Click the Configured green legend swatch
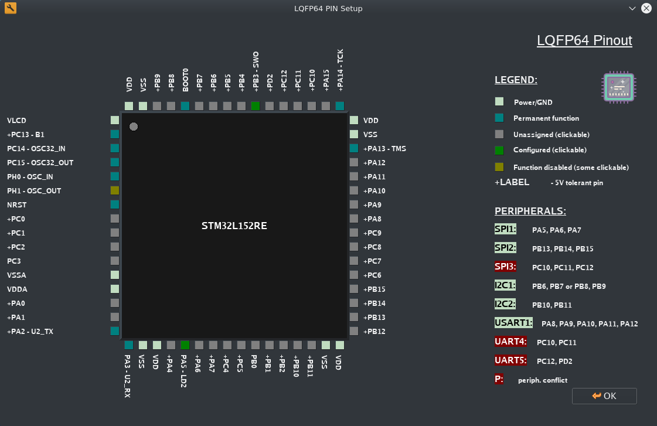 (499, 150)
